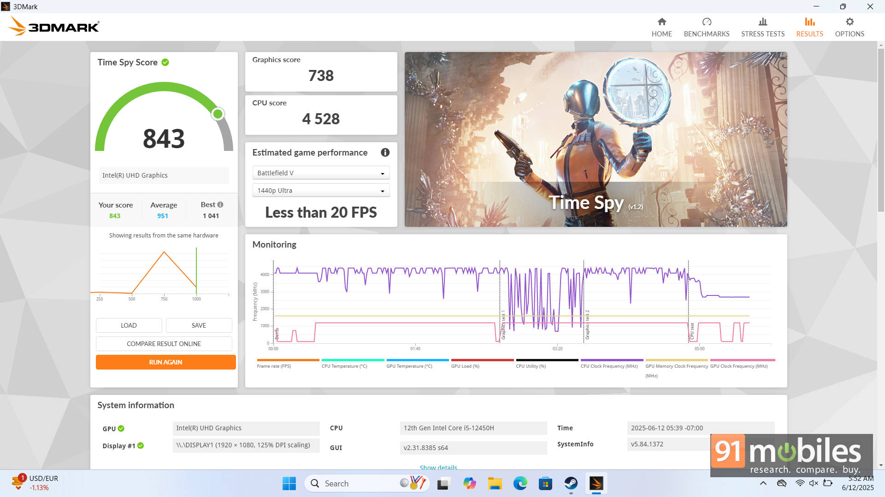The width and height of the screenshot is (885, 497).
Task: Open Microsoft Store from the taskbar
Action: click(545, 483)
